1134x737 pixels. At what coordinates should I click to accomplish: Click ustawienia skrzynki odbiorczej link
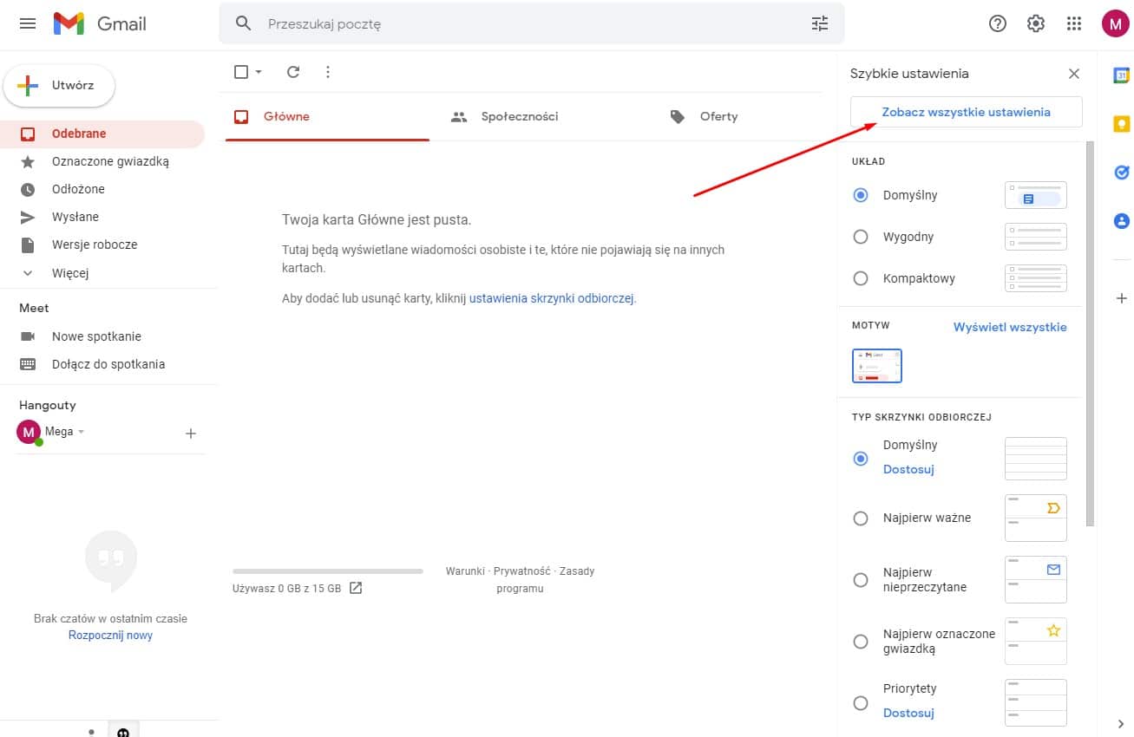coord(552,298)
